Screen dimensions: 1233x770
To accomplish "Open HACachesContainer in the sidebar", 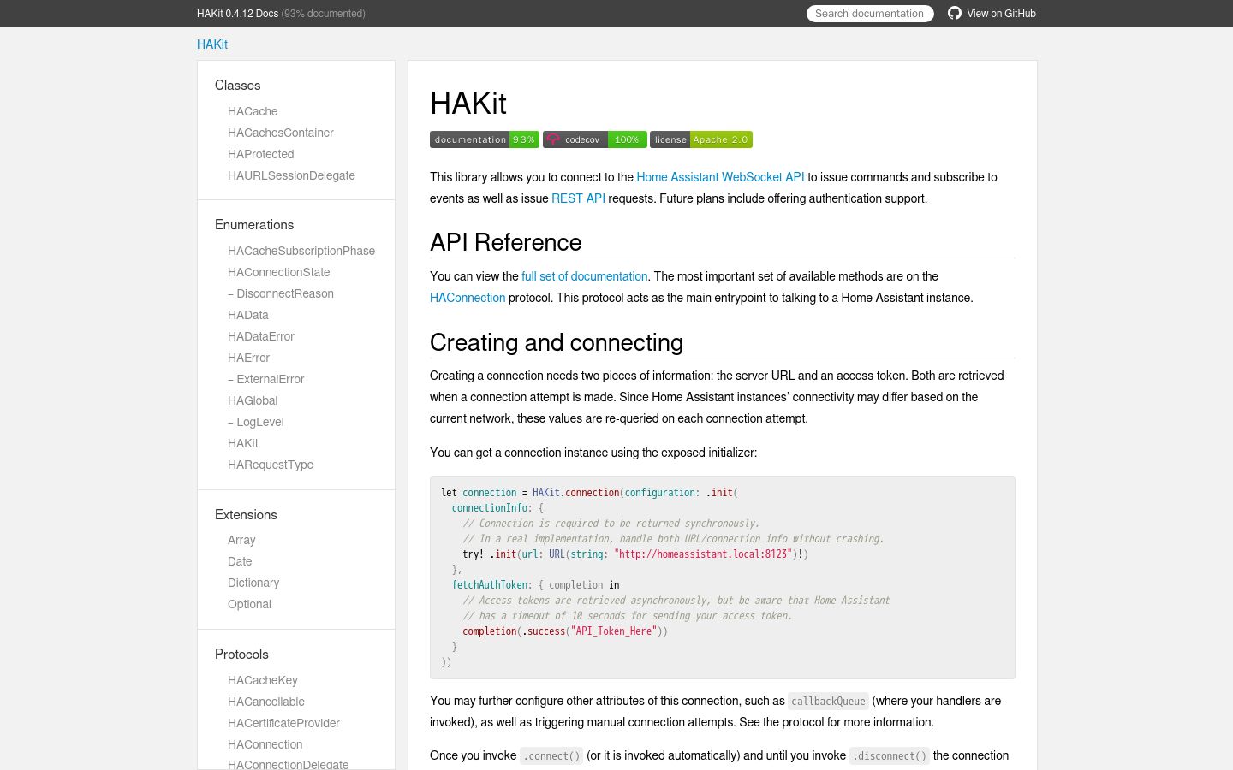I will [x=281, y=133].
